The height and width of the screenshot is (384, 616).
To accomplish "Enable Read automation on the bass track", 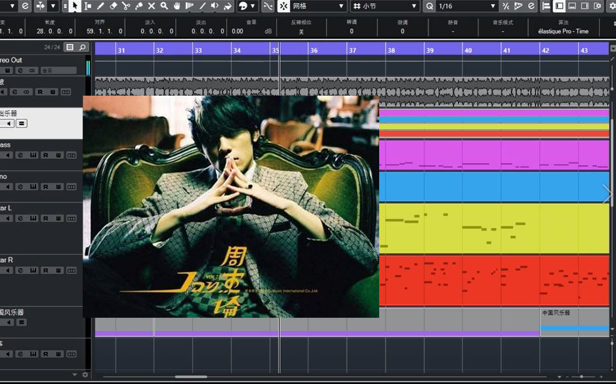I will pyautogui.click(x=45, y=155).
